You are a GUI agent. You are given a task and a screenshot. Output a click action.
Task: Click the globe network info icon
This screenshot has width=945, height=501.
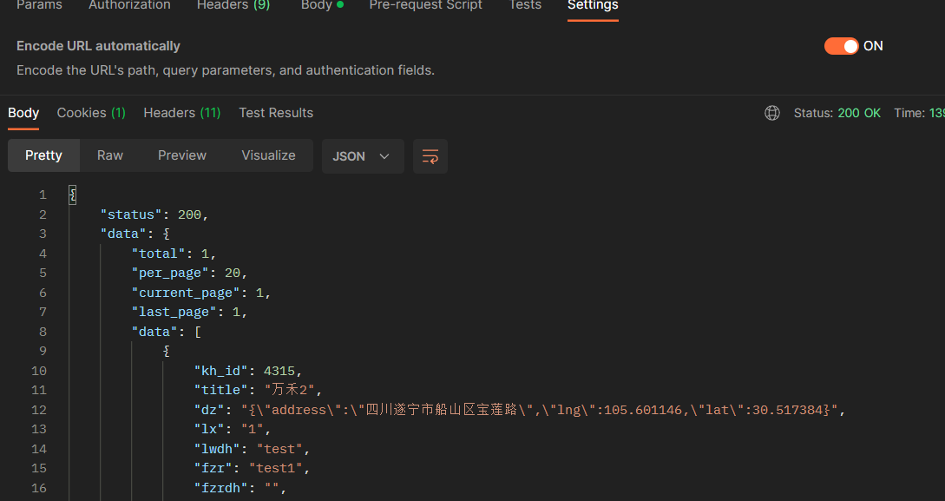click(x=772, y=113)
